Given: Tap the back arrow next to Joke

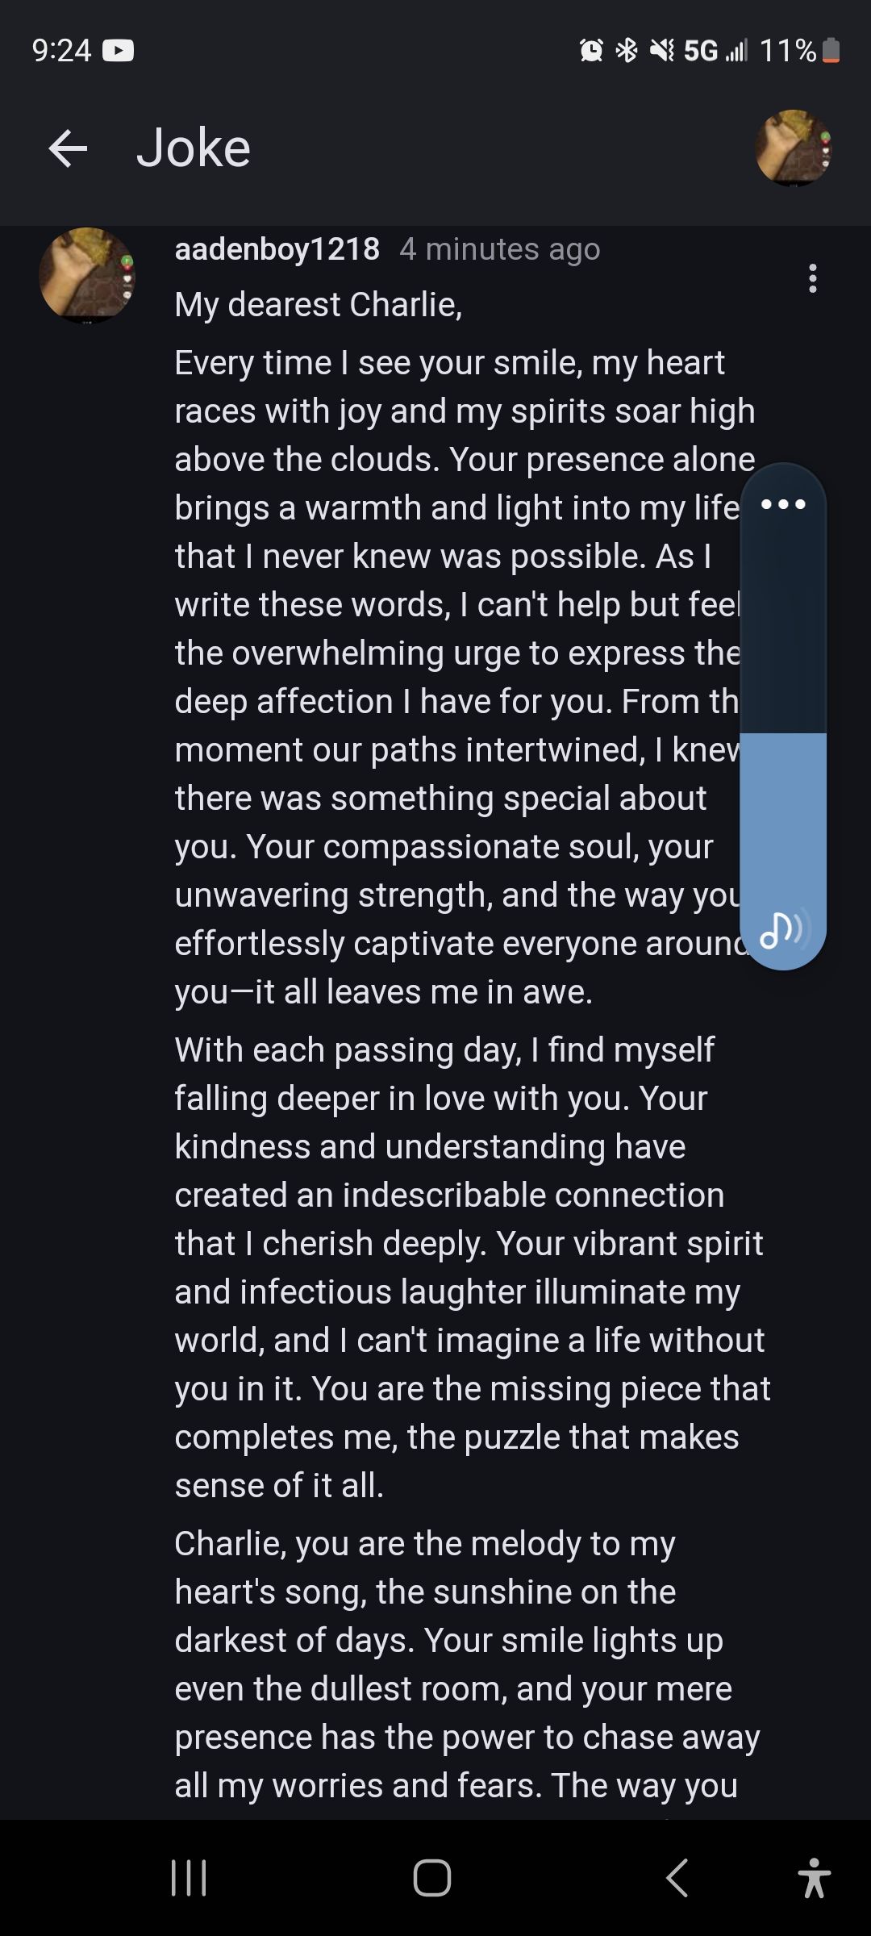Looking at the screenshot, I should (x=68, y=148).
